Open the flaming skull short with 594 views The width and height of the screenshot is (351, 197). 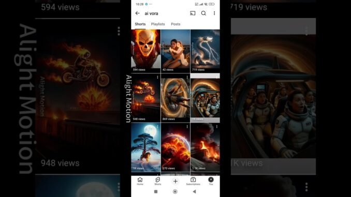[x=145, y=51]
